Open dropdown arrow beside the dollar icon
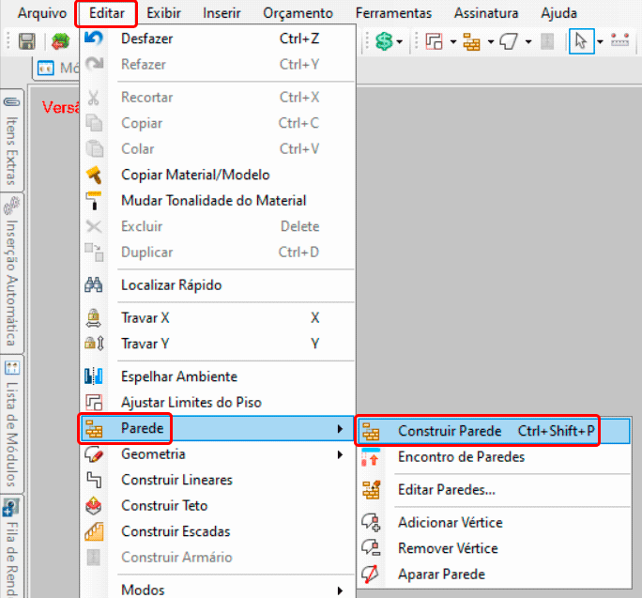The height and width of the screenshot is (598, 642). point(400,41)
